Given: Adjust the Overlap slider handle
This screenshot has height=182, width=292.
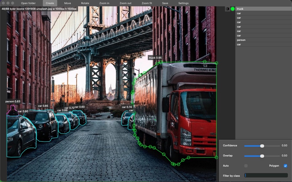Looking at the screenshot, I should tap(262, 156).
